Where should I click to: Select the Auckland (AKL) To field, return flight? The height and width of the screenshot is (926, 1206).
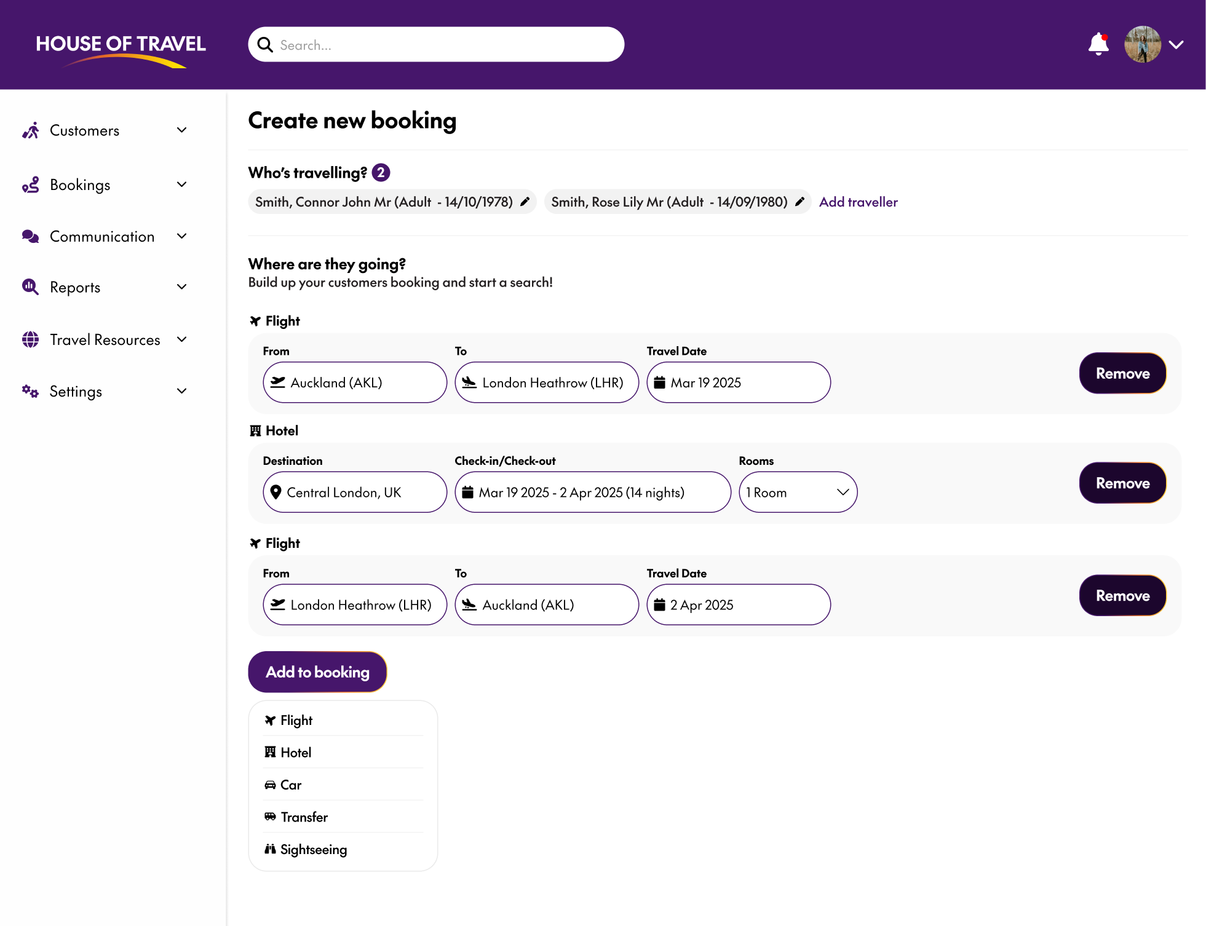[x=547, y=604]
